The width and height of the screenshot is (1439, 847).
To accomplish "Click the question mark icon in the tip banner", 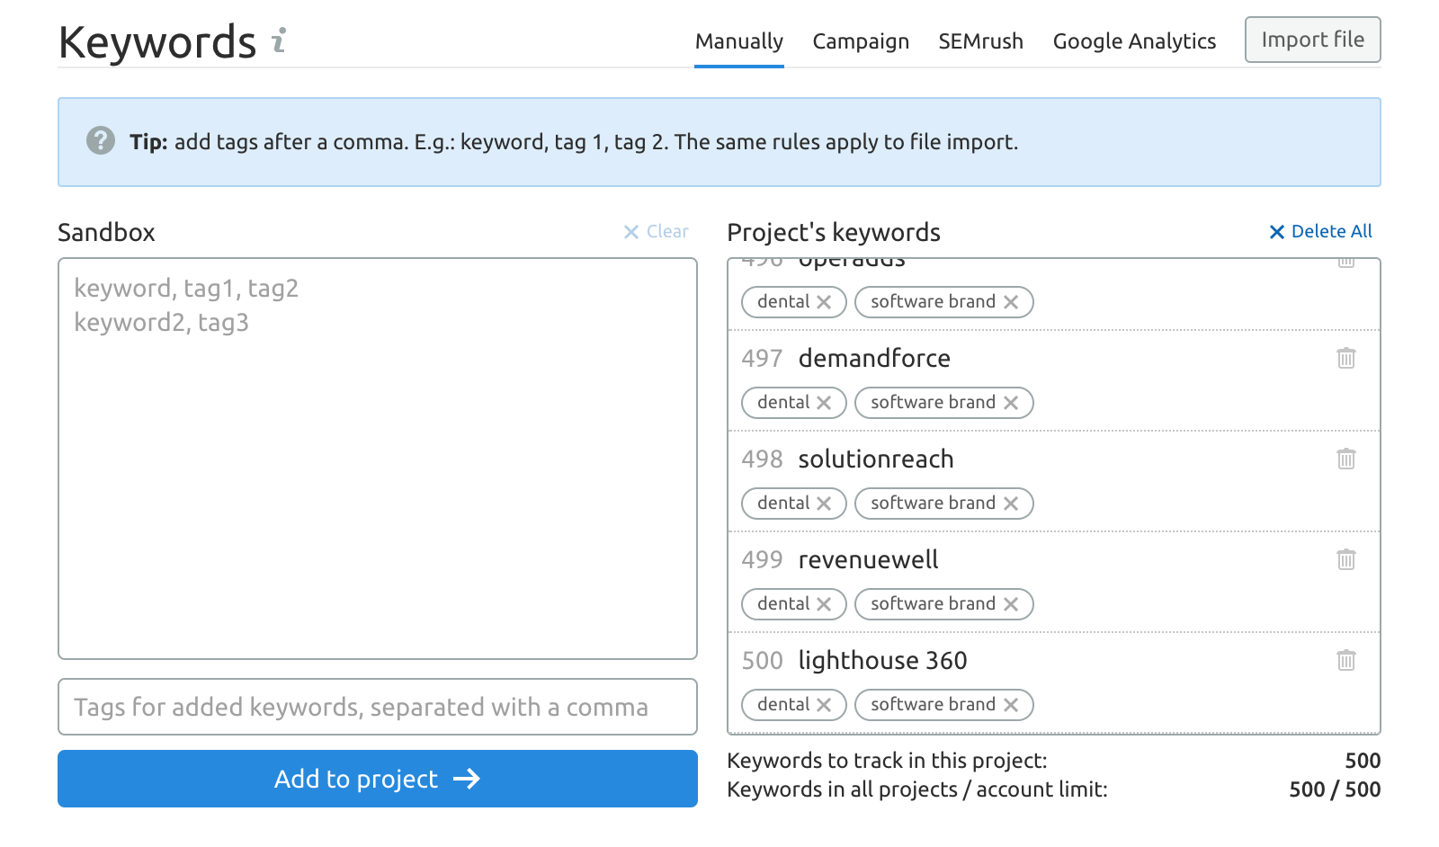I will [x=101, y=141].
